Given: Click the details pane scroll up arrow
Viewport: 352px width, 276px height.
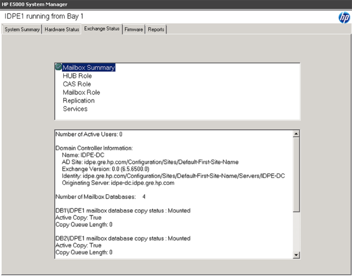Looking at the screenshot, I should (x=296, y=134).
